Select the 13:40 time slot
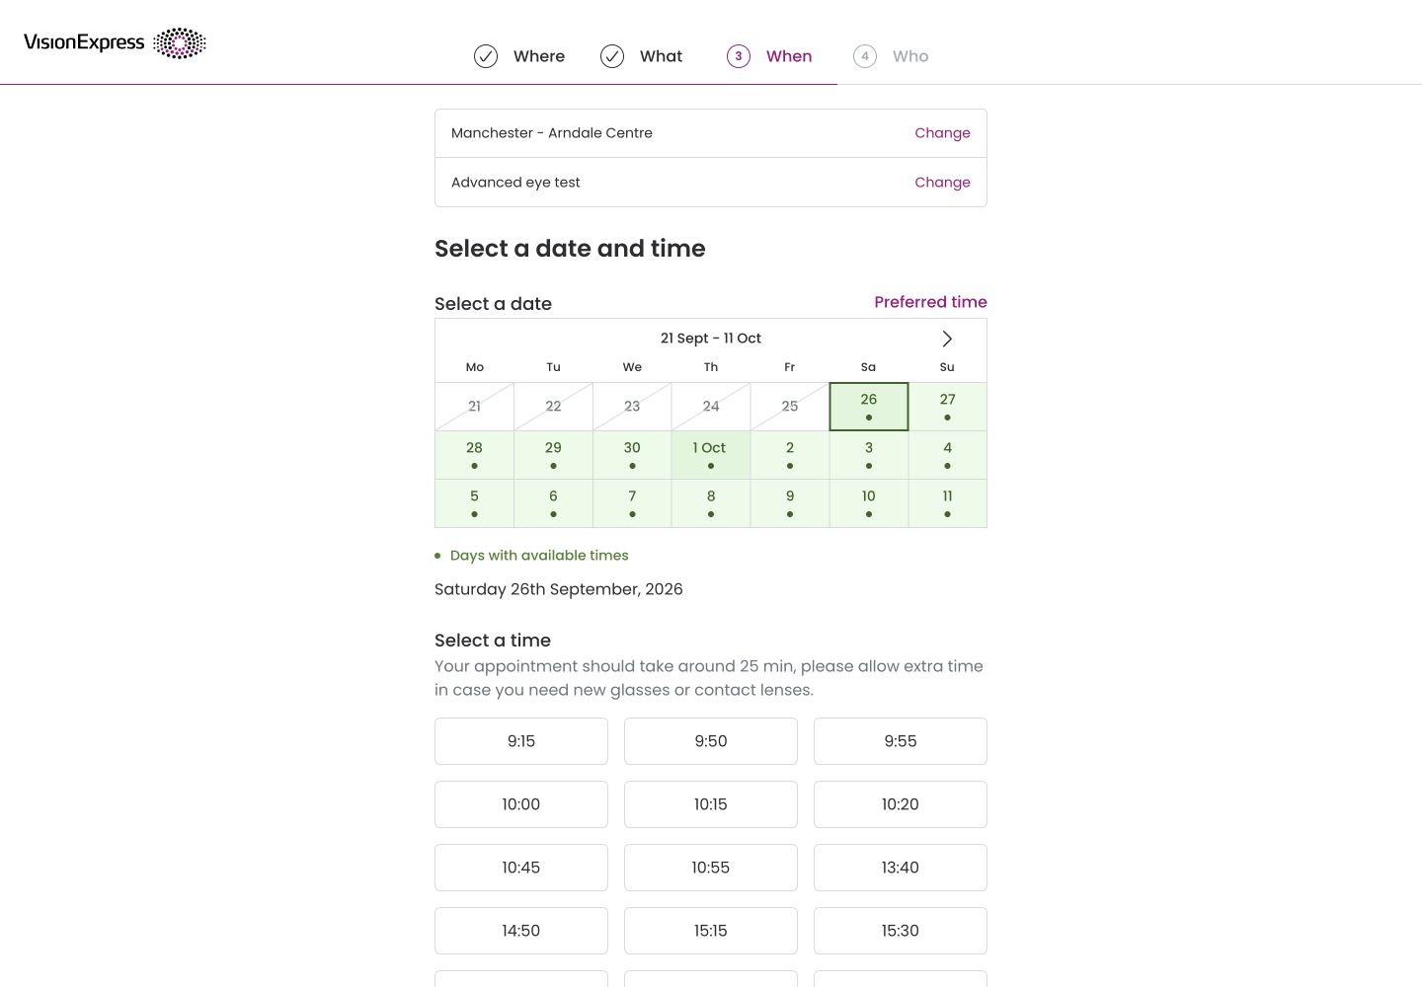 [x=901, y=868]
